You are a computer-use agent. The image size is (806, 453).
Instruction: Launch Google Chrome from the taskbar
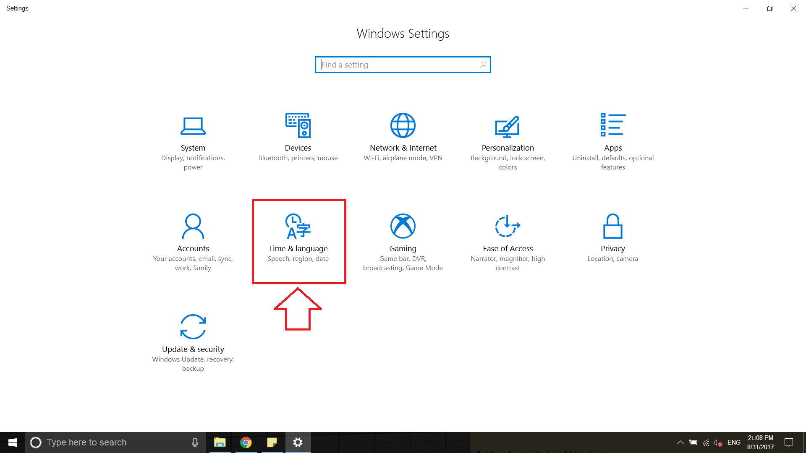(246, 442)
